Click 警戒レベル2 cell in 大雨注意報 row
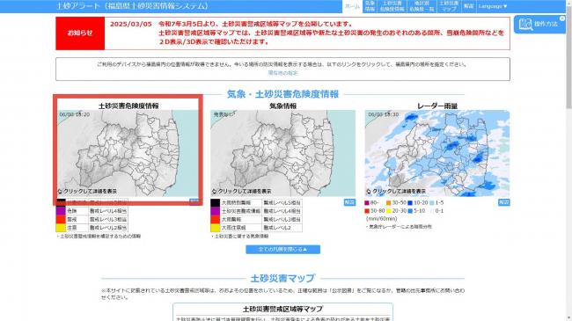The height and width of the screenshot is (321, 572). (x=282, y=228)
